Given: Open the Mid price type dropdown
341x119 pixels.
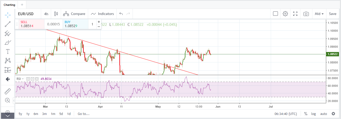Looking at the screenshot, I should pyautogui.click(x=319, y=14).
